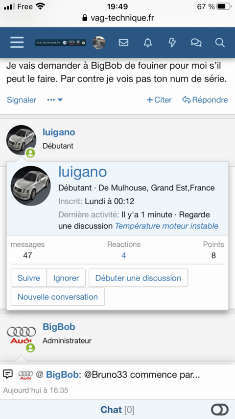Click the Suivre button
235x419 pixels.
point(29,278)
